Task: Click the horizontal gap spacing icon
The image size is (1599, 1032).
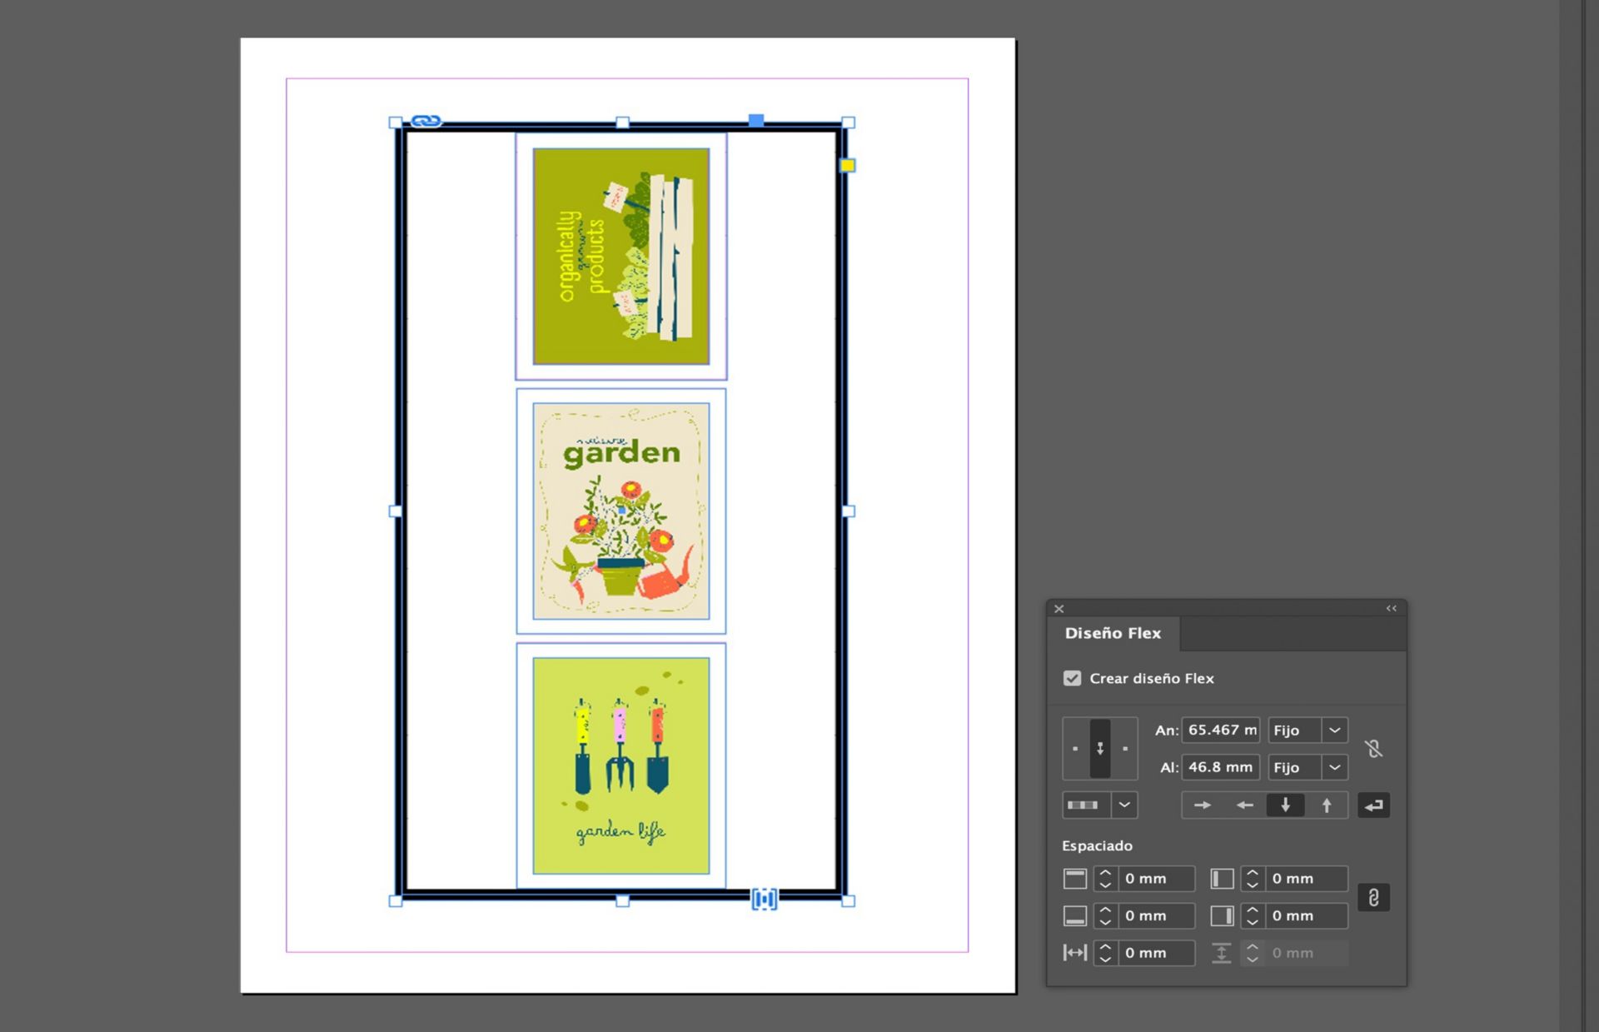Action: coord(1076,952)
